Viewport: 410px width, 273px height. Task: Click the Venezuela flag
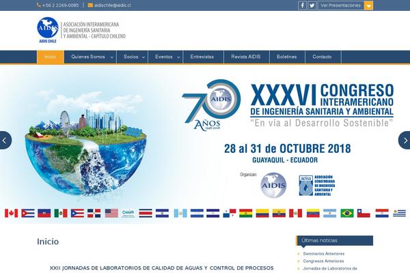tap(313, 213)
